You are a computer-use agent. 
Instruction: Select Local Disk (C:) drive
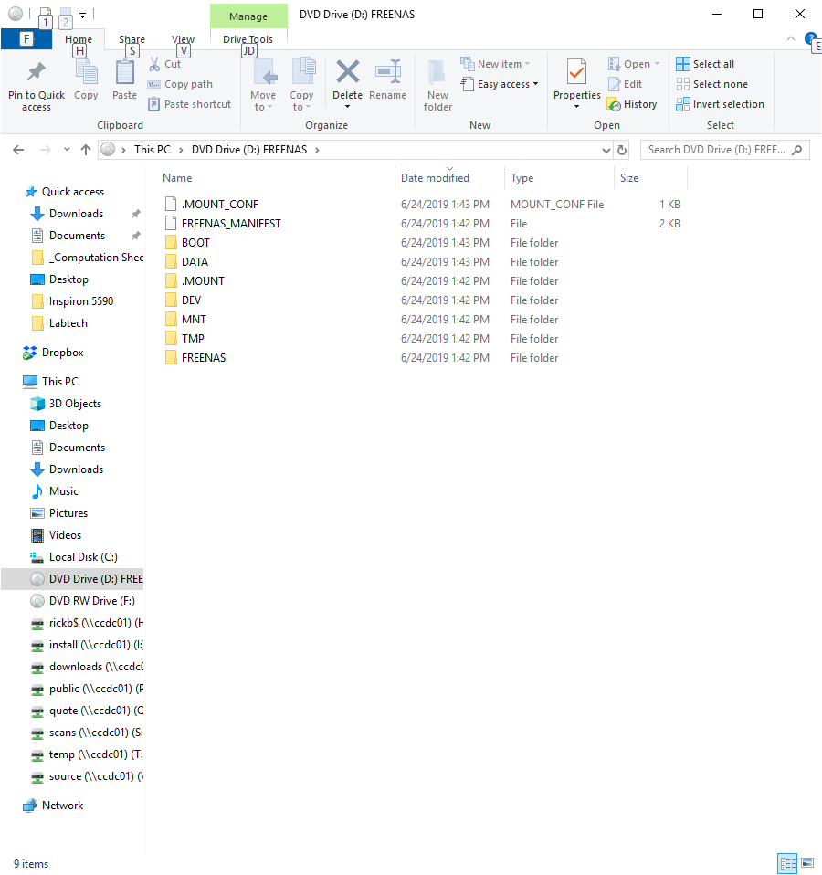83,557
